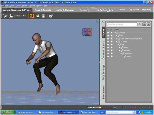Toggle visibility of the JS Pants node
This screenshot has height=115, width=154.
click(108, 42)
